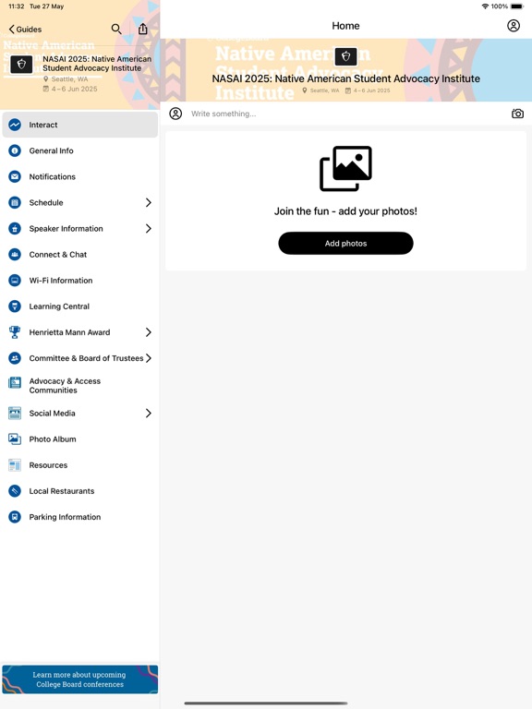Tap the Schedule icon
532x709 pixels.
pyautogui.click(x=15, y=202)
